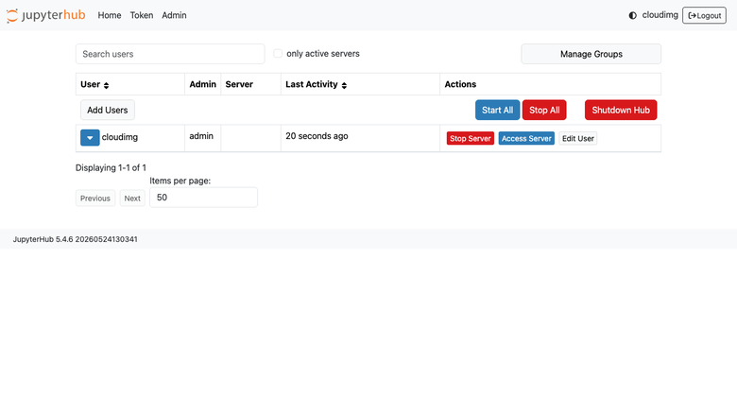Go to Previous page
The image size is (737, 415).
[94, 199]
